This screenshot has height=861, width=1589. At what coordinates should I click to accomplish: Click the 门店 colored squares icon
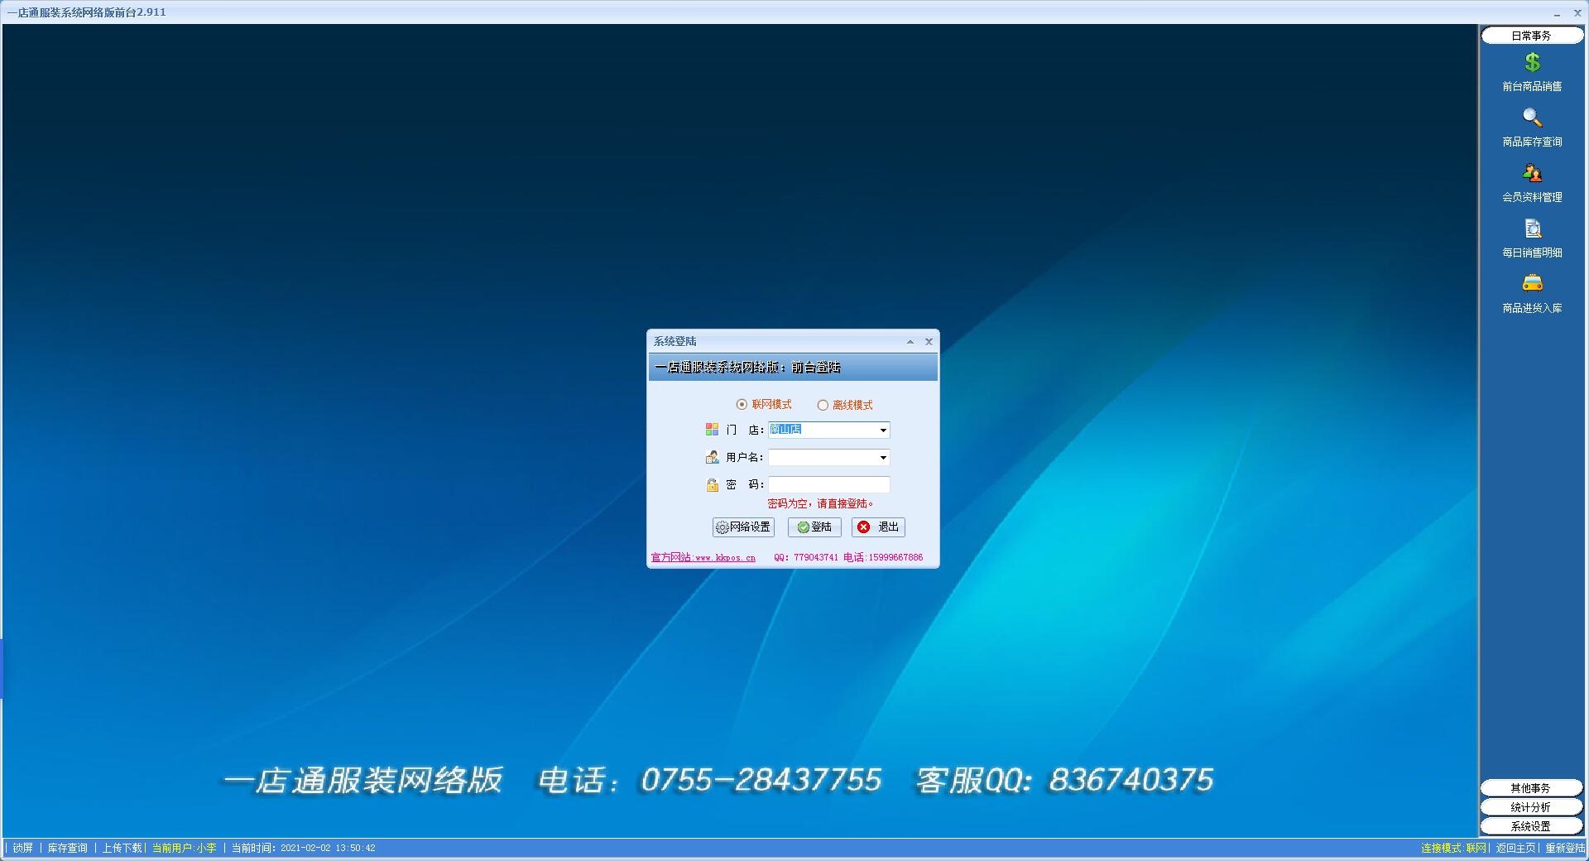(x=712, y=430)
